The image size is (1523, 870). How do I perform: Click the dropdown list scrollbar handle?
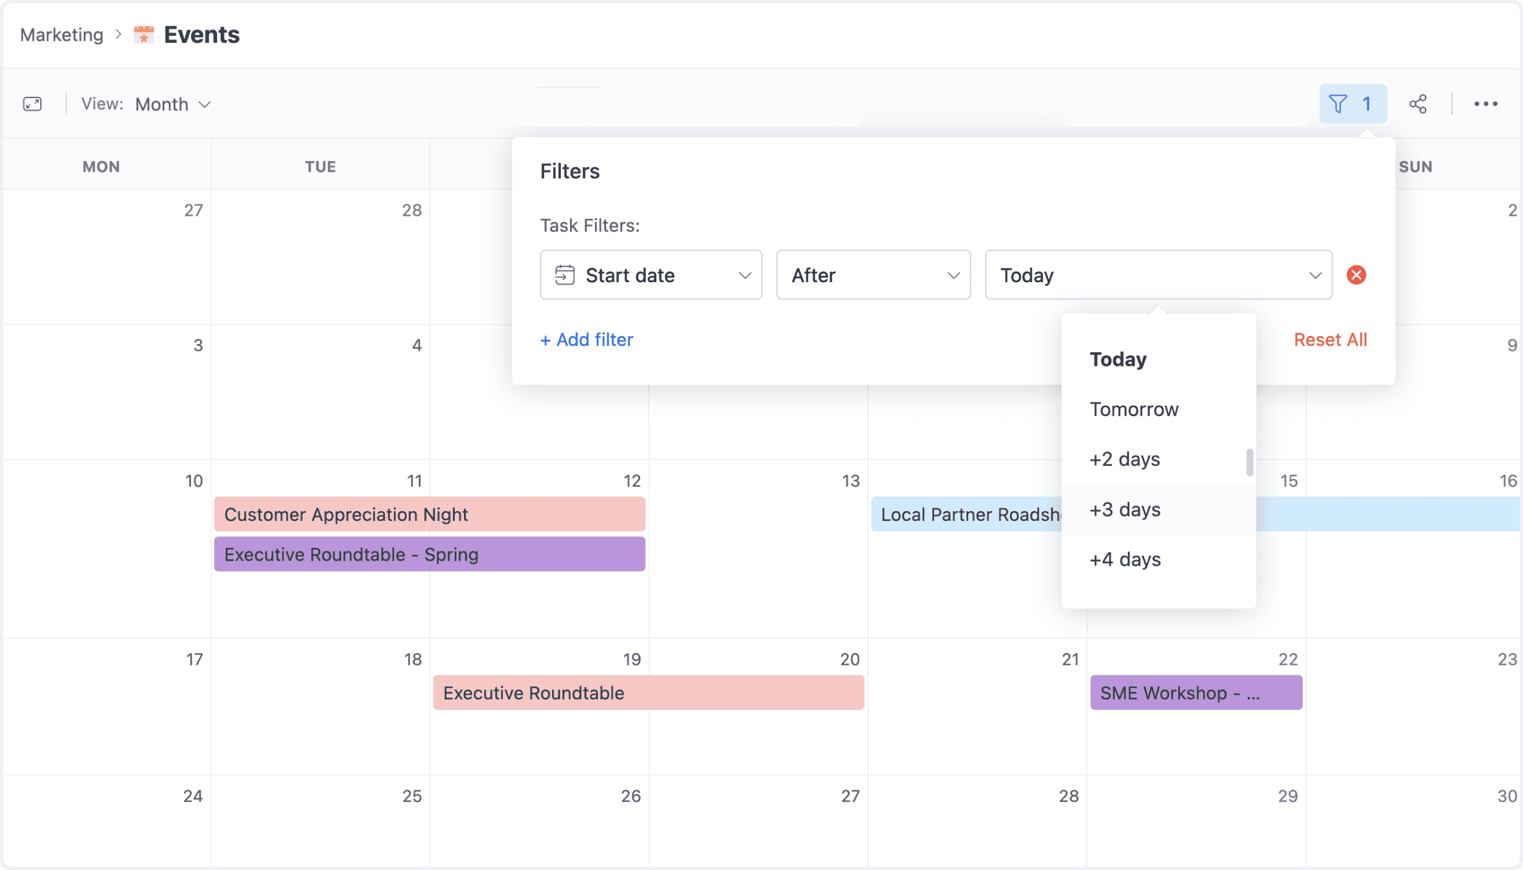(1249, 463)
